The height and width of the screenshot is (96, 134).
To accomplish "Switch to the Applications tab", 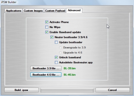I will tap(13, 11).
